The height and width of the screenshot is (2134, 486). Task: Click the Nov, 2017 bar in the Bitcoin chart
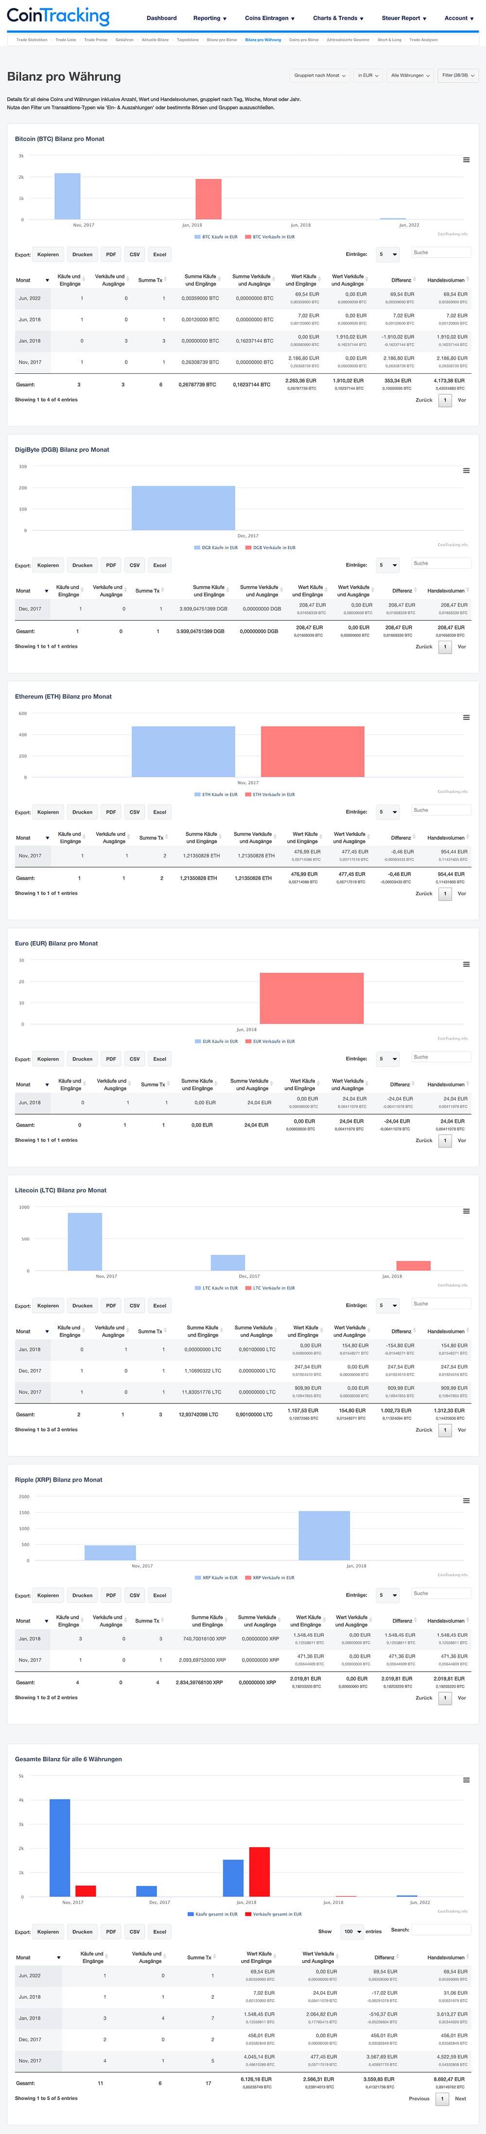[x=67, y=196]
